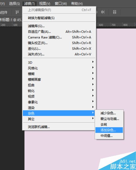This screenshot has height=170, width=136.
Task: Expand the 视频 submenu
Action: 59,96
